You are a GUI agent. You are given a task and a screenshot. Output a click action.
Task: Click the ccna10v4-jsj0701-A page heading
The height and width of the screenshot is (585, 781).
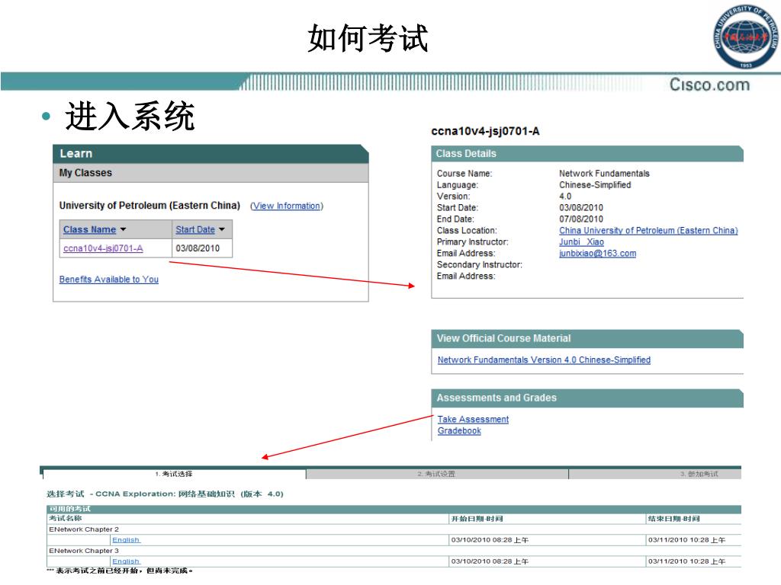point(485,131)
